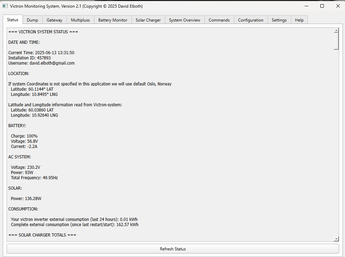This screenshot has width=345, height=257.
Task: Click the LOCATION heading
Action: coord(19,74)
